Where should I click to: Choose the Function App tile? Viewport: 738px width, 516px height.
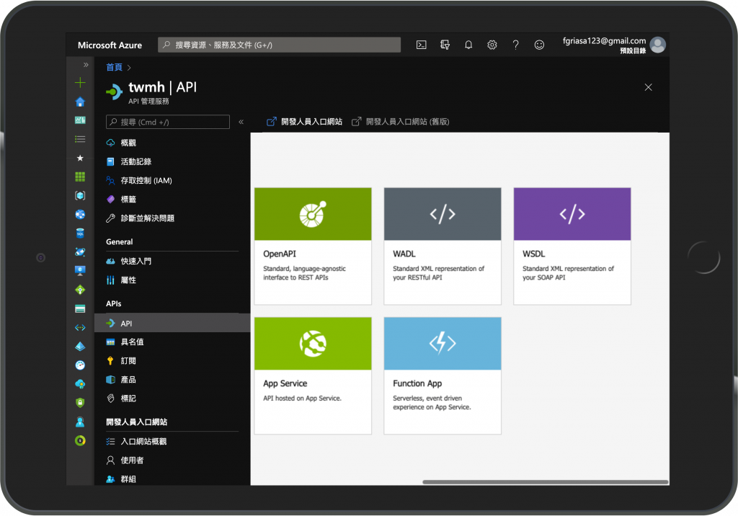pyautogui.click(x=443, y=375)
